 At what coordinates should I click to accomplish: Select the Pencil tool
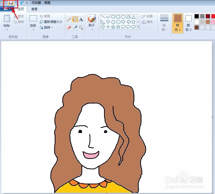pos(69,19)
